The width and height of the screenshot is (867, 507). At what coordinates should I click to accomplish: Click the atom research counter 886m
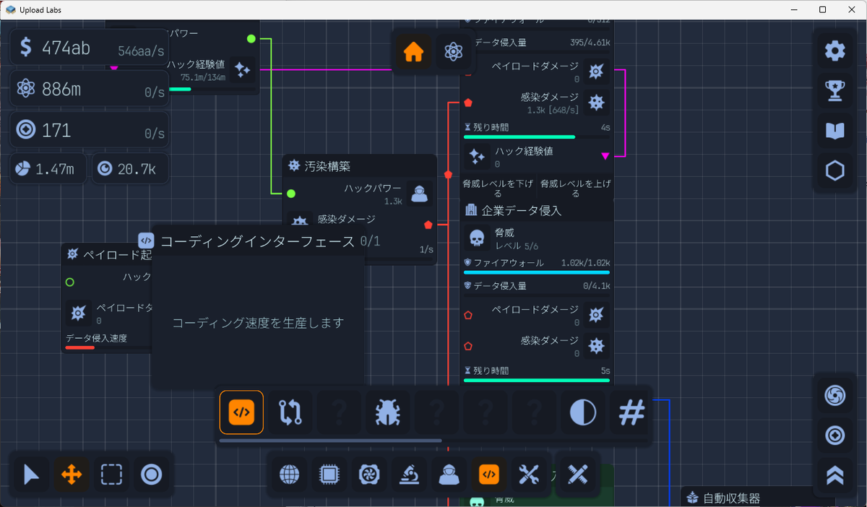[90, 89]
